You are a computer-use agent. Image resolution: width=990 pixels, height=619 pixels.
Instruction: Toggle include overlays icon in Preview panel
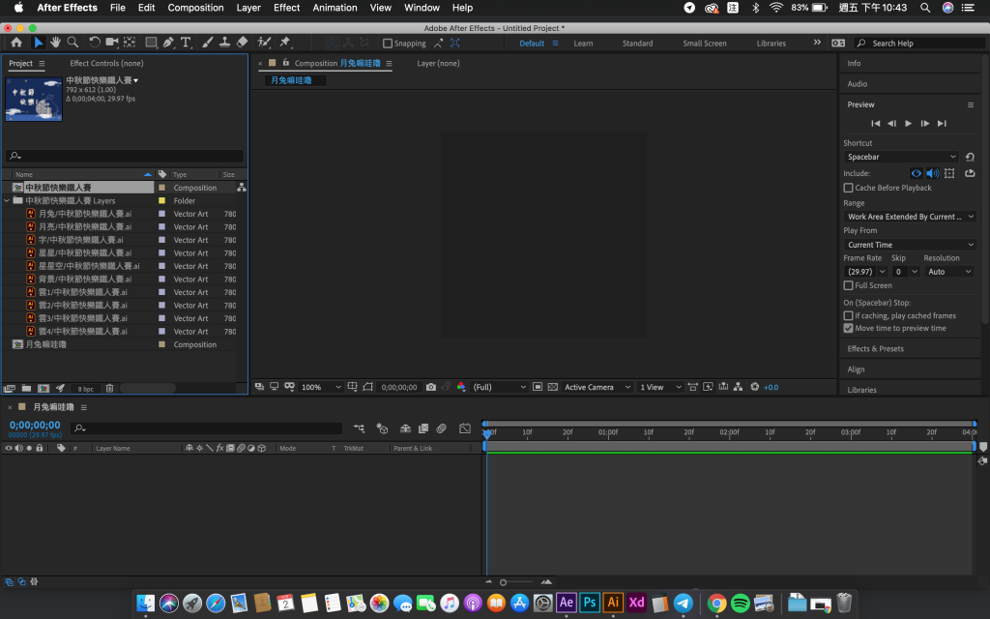(x=949, y=173)
